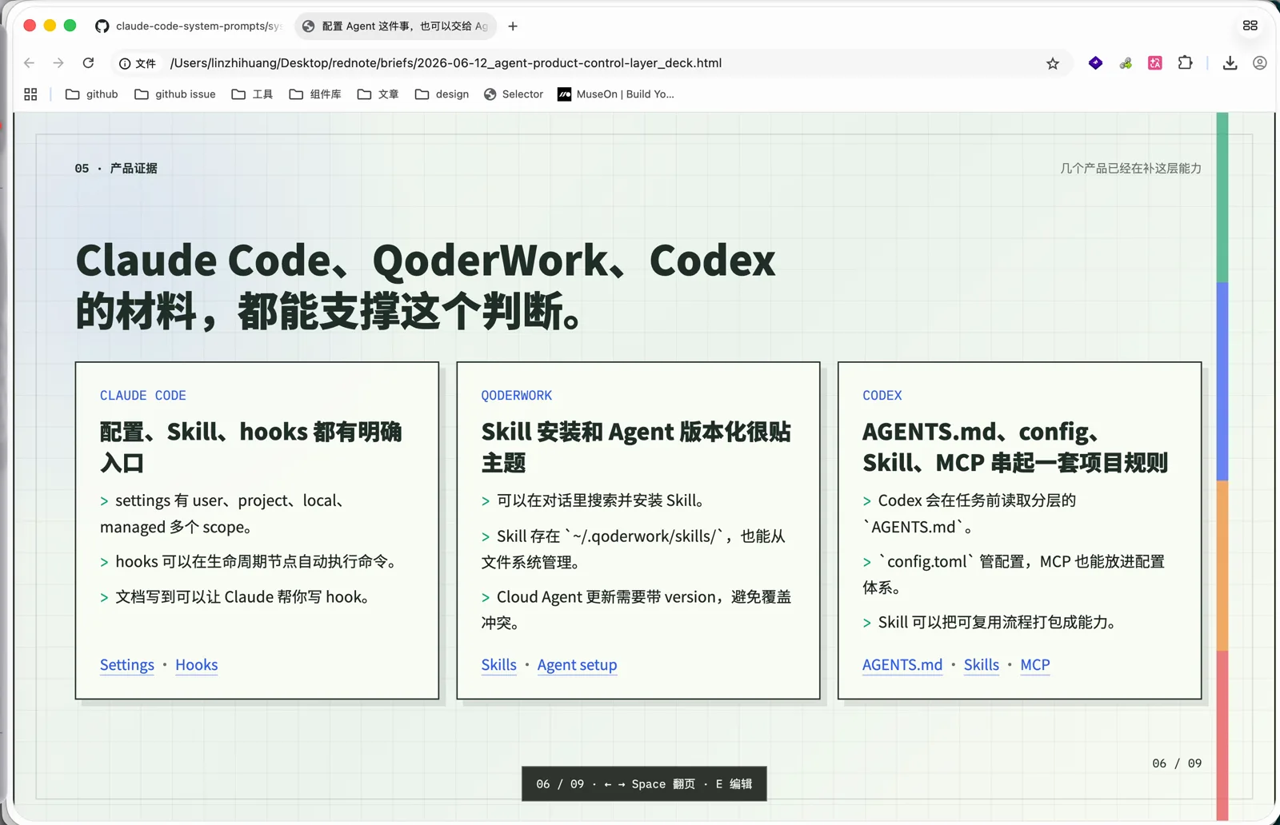Open the Skills link in Codex card
This screenshot has height=825, width=1280.
[x=982, y=665]
